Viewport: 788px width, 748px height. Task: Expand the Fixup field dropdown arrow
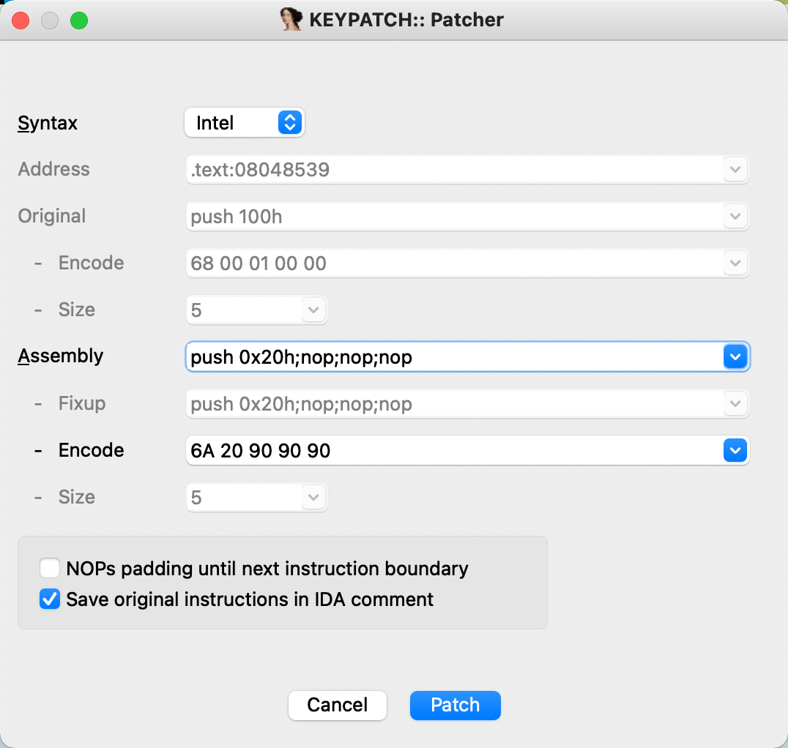click(735, 403)
